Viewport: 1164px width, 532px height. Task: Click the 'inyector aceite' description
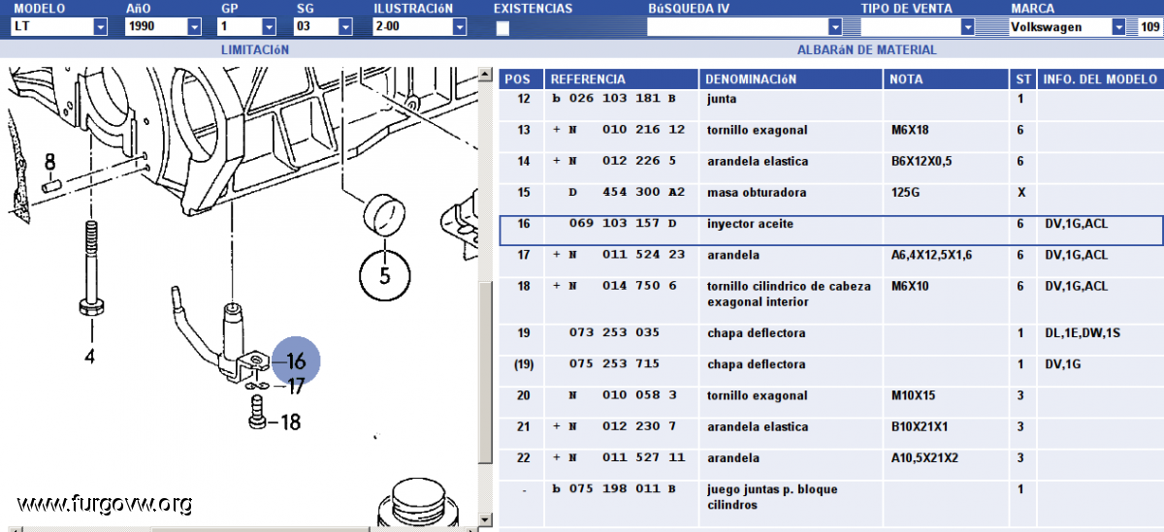750,224
